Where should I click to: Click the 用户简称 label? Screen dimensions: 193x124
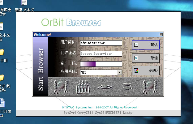click(x=68, y=42)
